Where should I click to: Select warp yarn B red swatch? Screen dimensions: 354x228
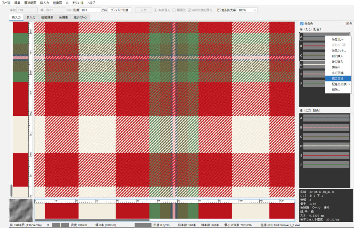click(x=312, y=46)
